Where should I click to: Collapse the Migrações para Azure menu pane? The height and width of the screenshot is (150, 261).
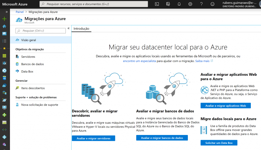point(68,28)
